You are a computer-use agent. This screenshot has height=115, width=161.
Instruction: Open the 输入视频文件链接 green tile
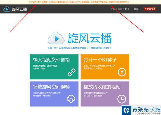[54, 67]
